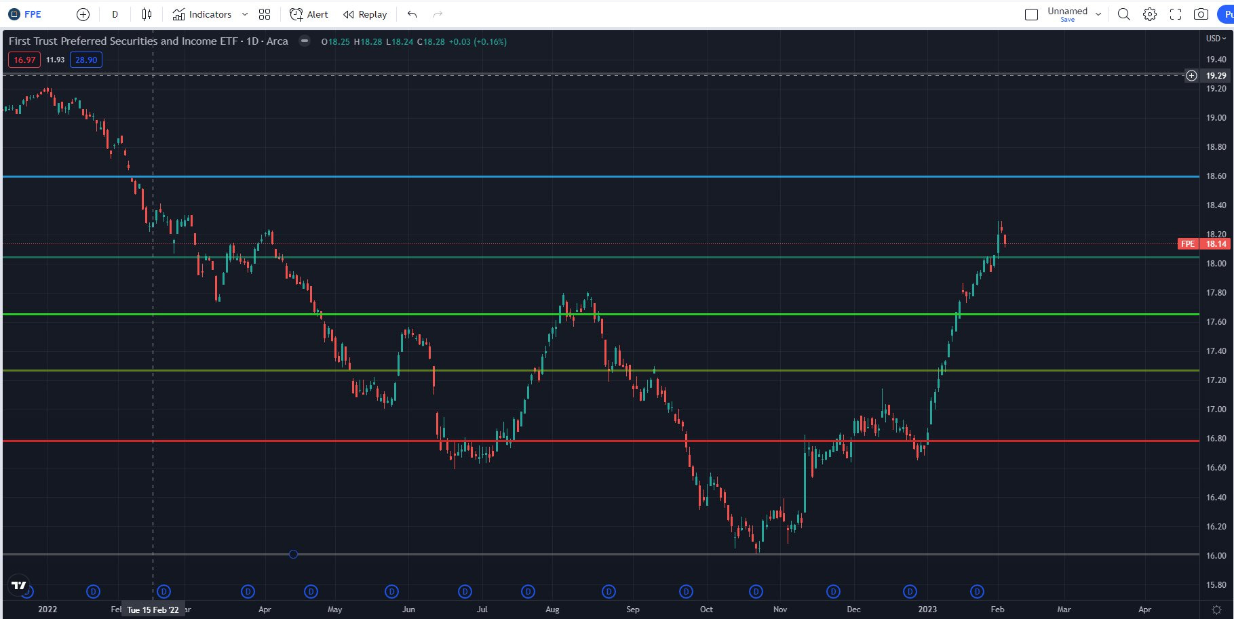This screenshot has height=619, width=1234.
Task: Click the Compare or add symbol plus icon
Action: [x=83, y=14]
